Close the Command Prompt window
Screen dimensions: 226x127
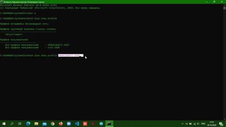pyautogui.click(x=222, y=2)
